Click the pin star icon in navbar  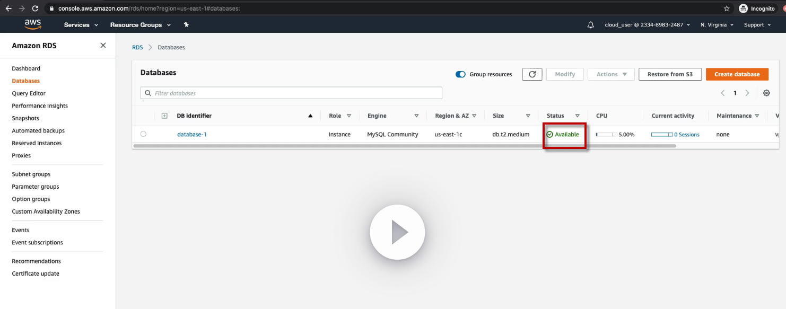point(186,24)
